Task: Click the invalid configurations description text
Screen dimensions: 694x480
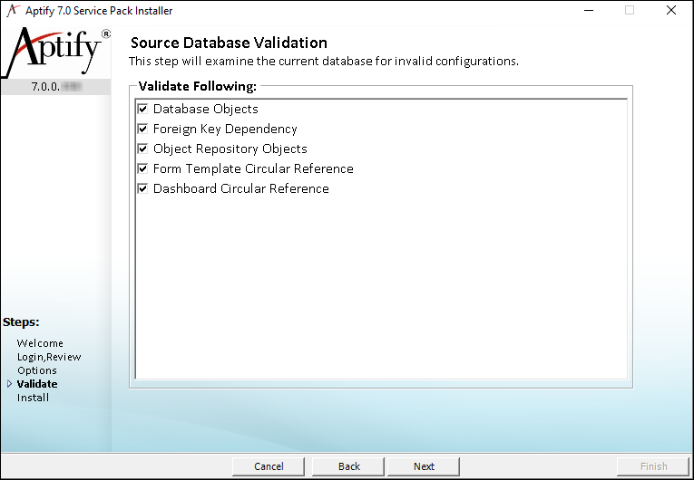Action: [x=324, y=61]
